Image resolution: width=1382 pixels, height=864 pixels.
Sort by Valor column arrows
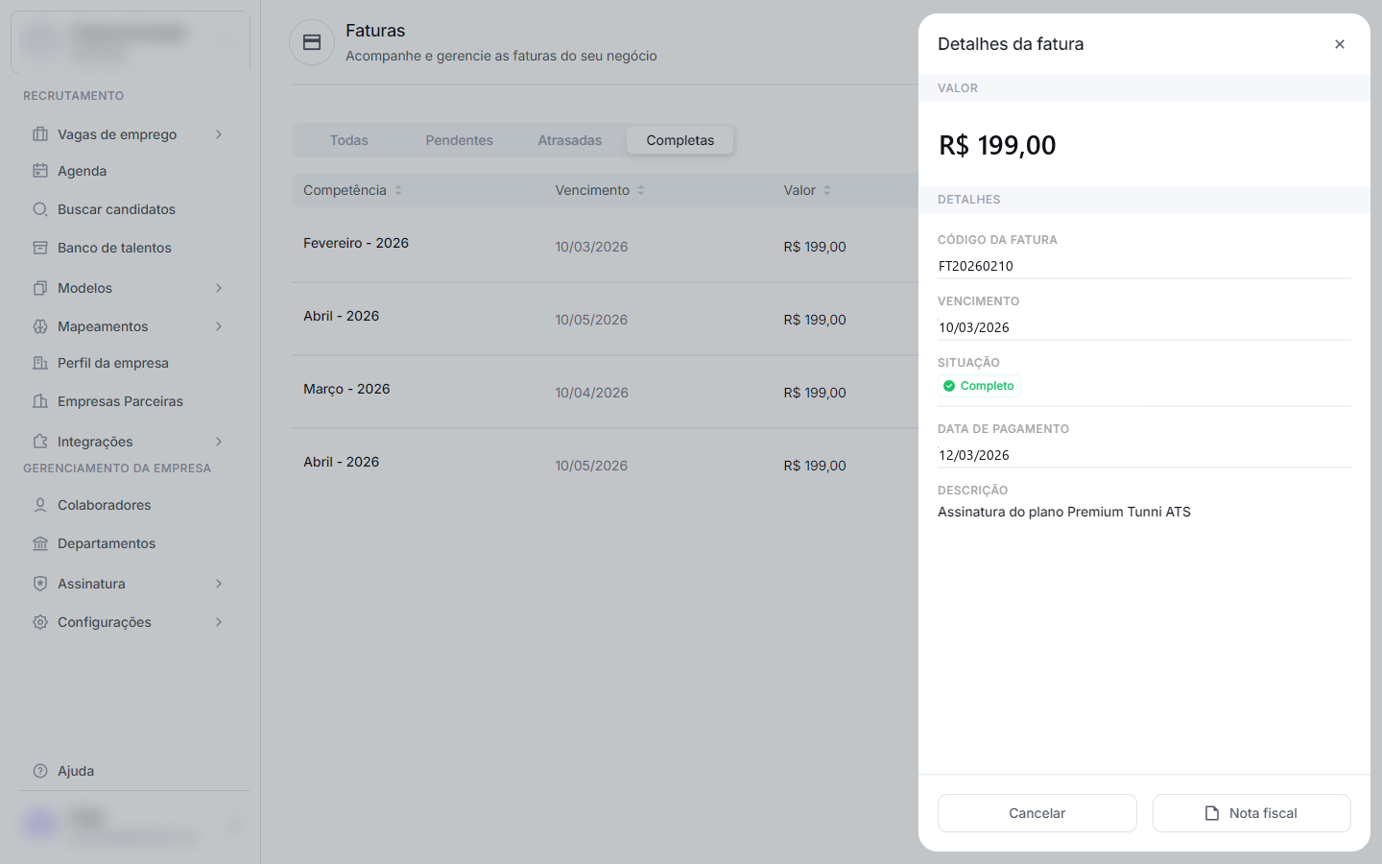pos(827,190)
